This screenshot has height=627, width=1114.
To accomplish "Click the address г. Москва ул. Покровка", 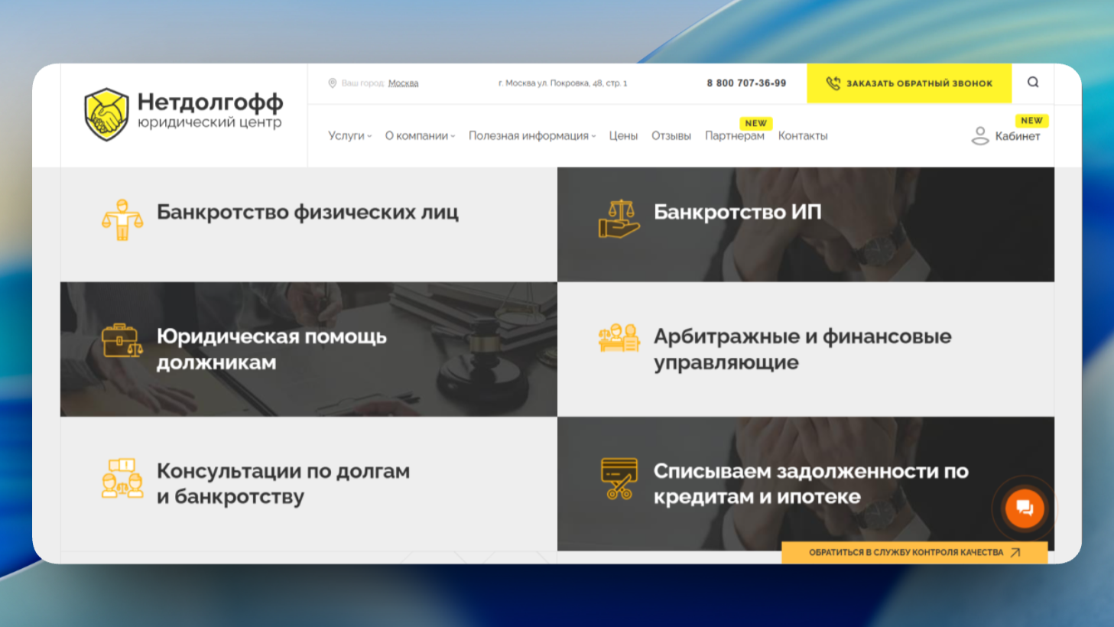I will point(563,83).
